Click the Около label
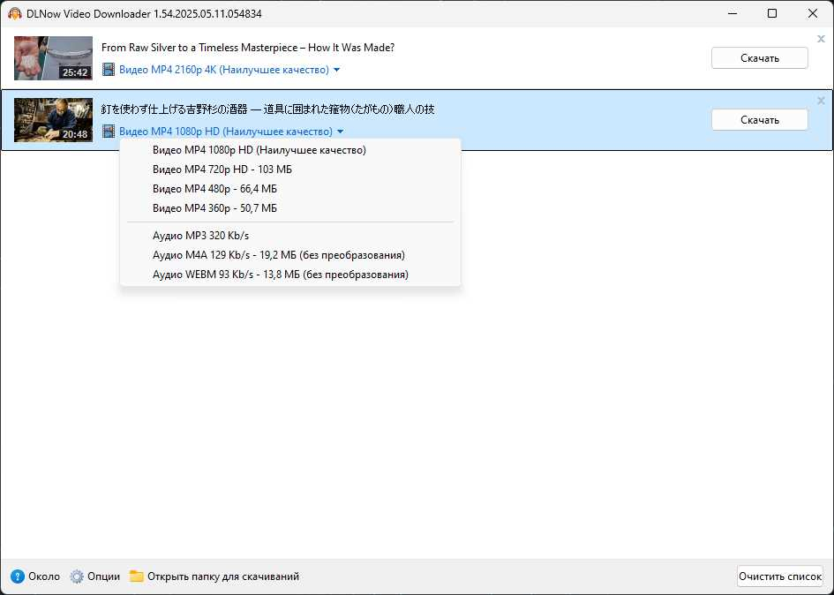 44,576
